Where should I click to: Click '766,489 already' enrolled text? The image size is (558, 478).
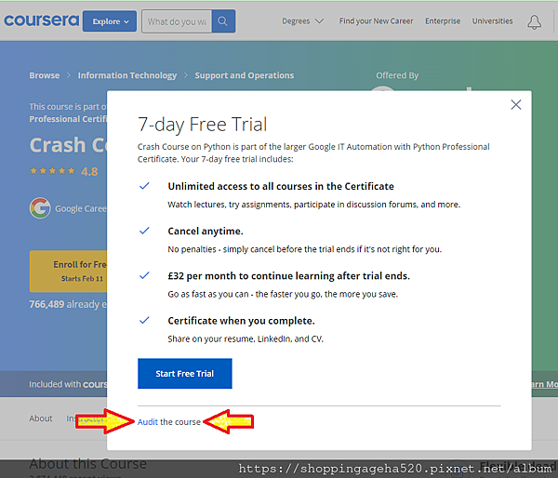pos(68,304)
